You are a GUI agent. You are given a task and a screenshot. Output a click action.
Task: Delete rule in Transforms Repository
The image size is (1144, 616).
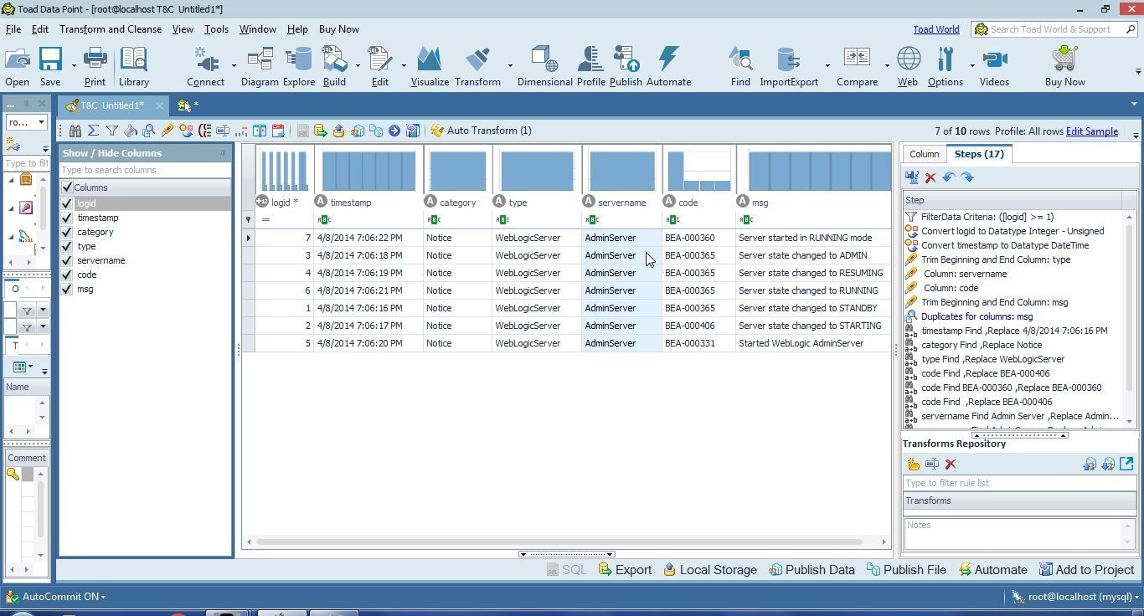951,465
